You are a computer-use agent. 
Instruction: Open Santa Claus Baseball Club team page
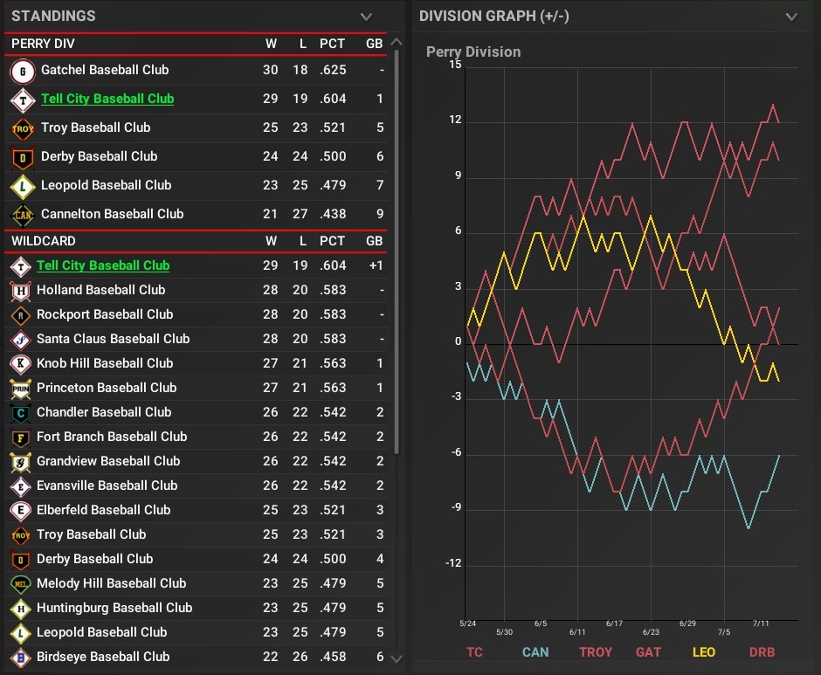[113, 339]
